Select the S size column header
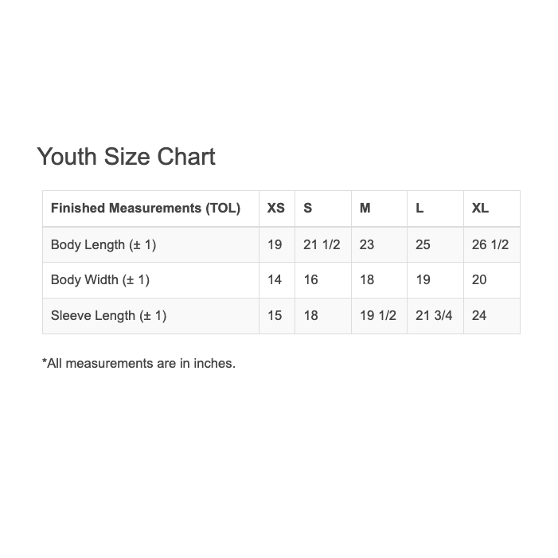Viewport: 558px width, 558px height. 308,209
